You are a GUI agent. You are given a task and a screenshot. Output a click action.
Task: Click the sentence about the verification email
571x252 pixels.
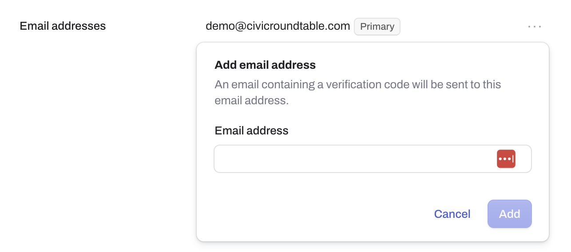pyautogui.click(x=358, y=92)
